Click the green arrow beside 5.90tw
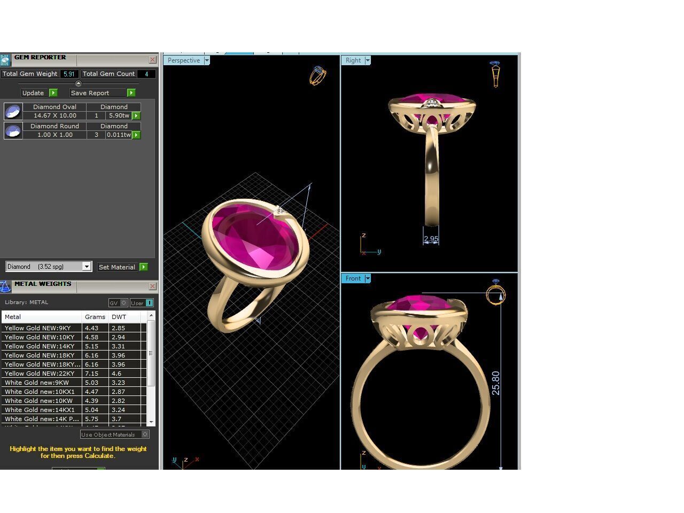 (x=136, y=115)
